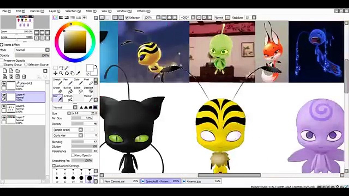Adjust the layer Opacity slider

[x=32, y=55]
